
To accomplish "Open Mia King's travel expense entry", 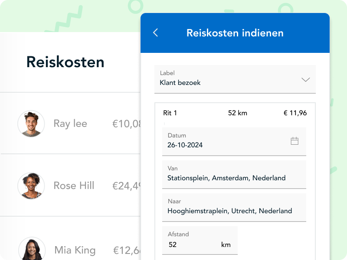I will tap(75, 250).
